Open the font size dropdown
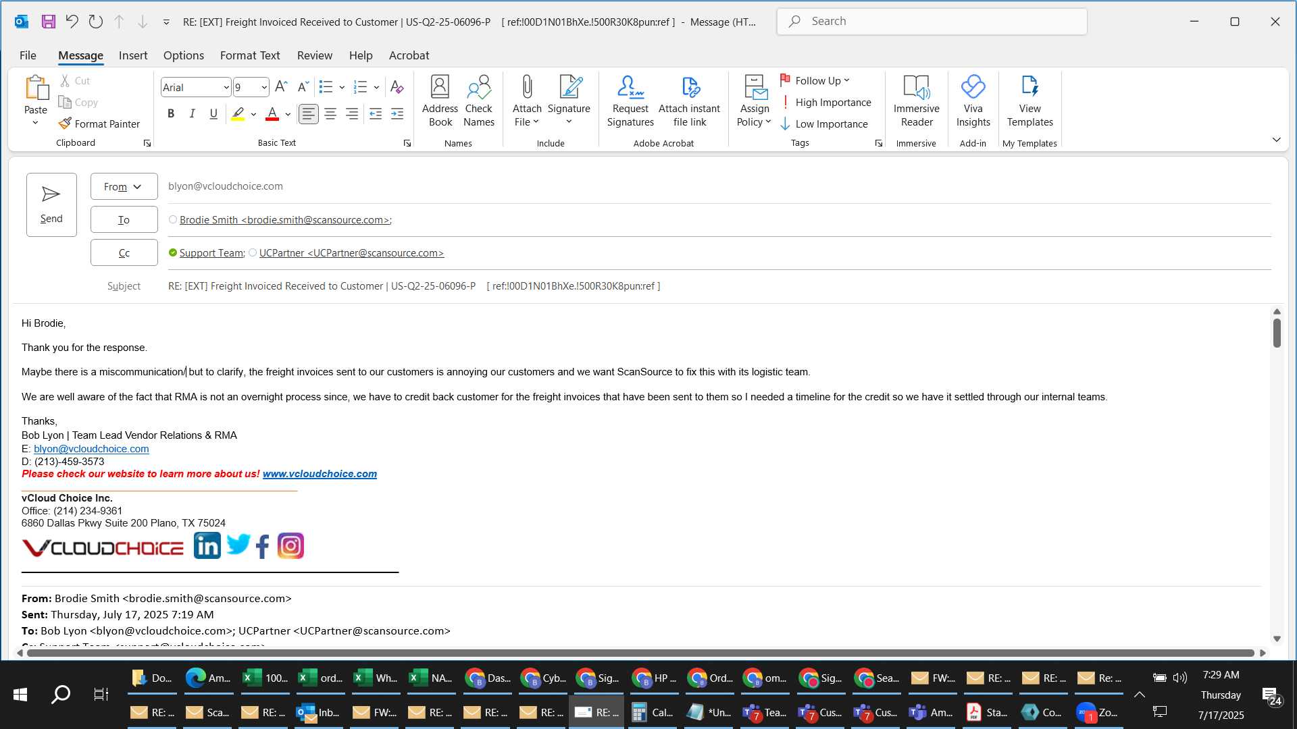Screen dimensions: 1297x729 (x=264, y=87)
